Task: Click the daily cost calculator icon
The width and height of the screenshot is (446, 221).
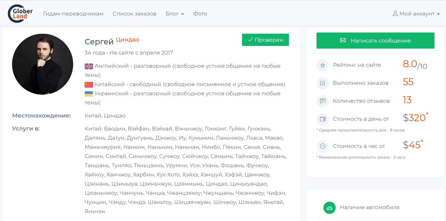Action: [x=323, y=119]
